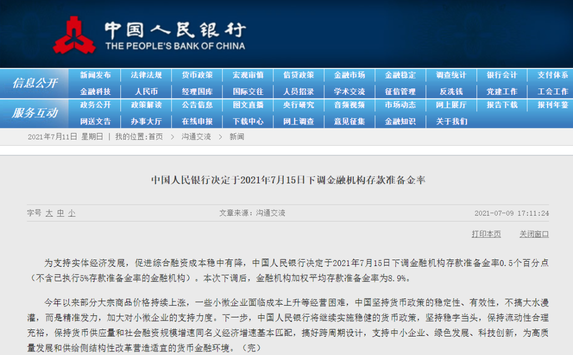
Task: Click 首页 in the breadcrumb
Action: click(154, 137)
